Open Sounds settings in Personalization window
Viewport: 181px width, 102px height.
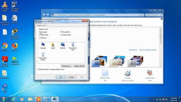128,76
